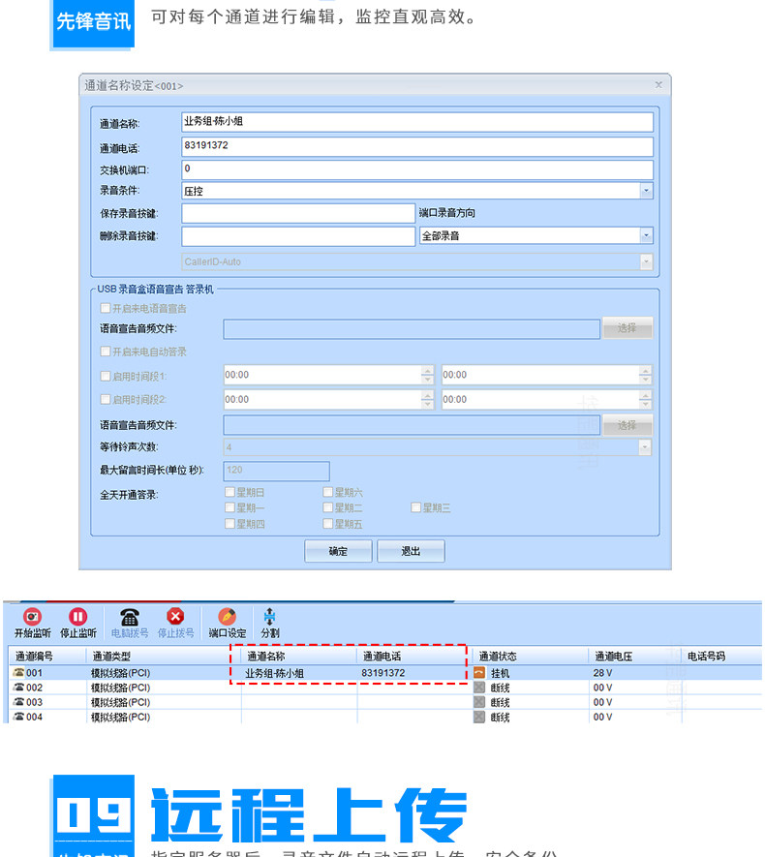Open the CallerID-Auto dropdown

click(647, 261)
